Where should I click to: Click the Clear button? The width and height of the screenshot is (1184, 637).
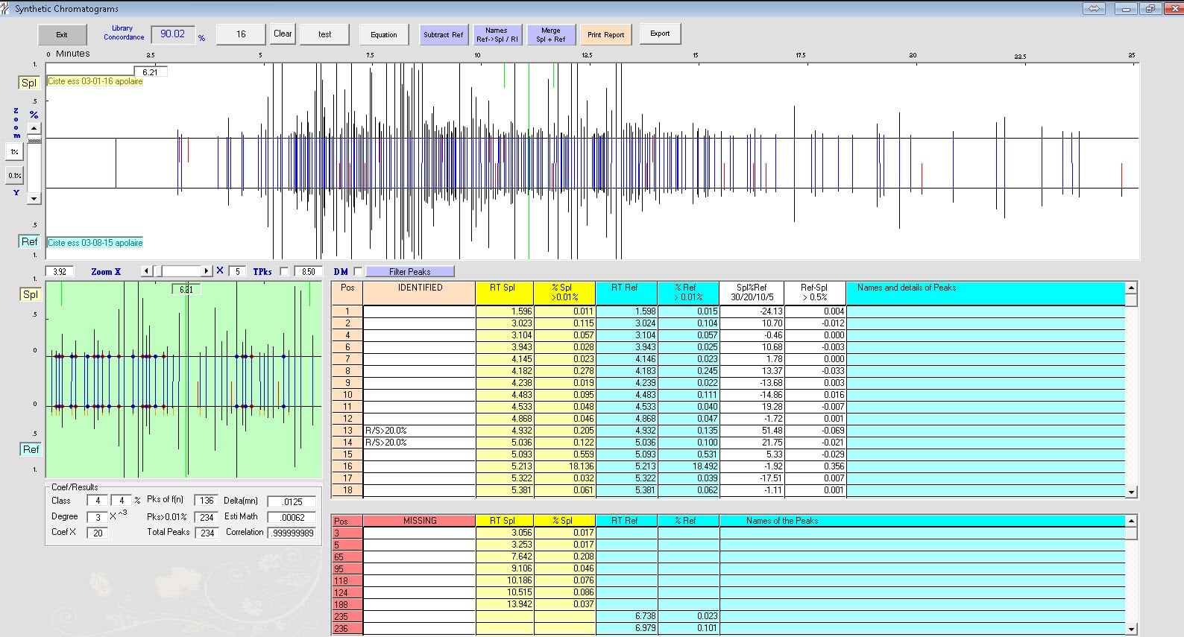(x=283, y=34)
